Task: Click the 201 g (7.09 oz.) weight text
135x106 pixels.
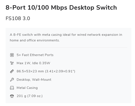Action: click(x=30, y=96)
